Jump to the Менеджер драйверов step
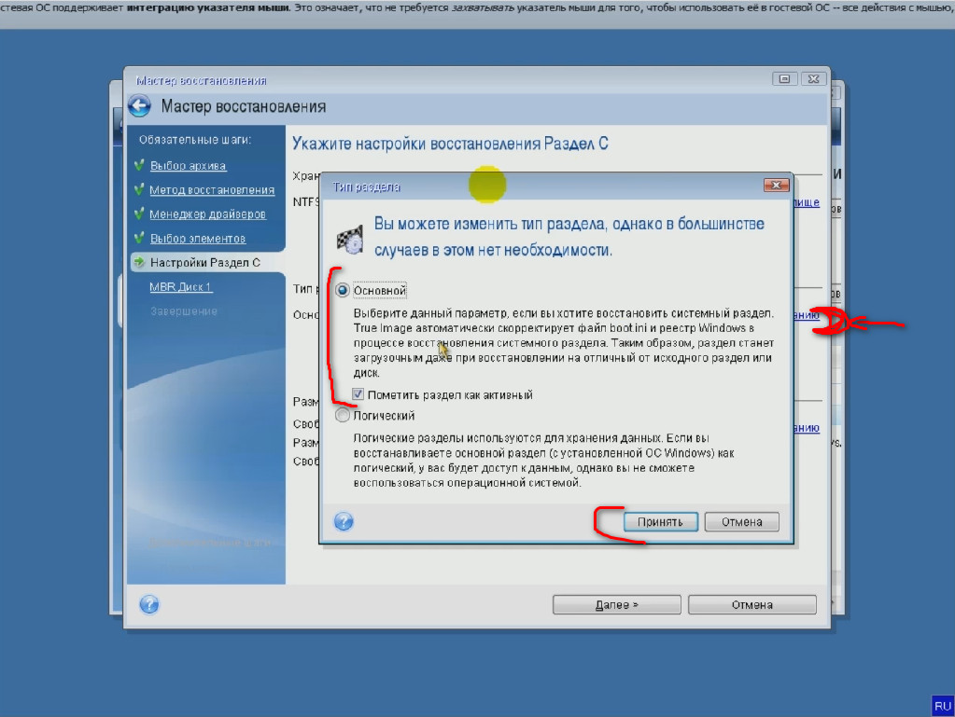The width and height of the screenshot is (955, 717). (207, 214)
